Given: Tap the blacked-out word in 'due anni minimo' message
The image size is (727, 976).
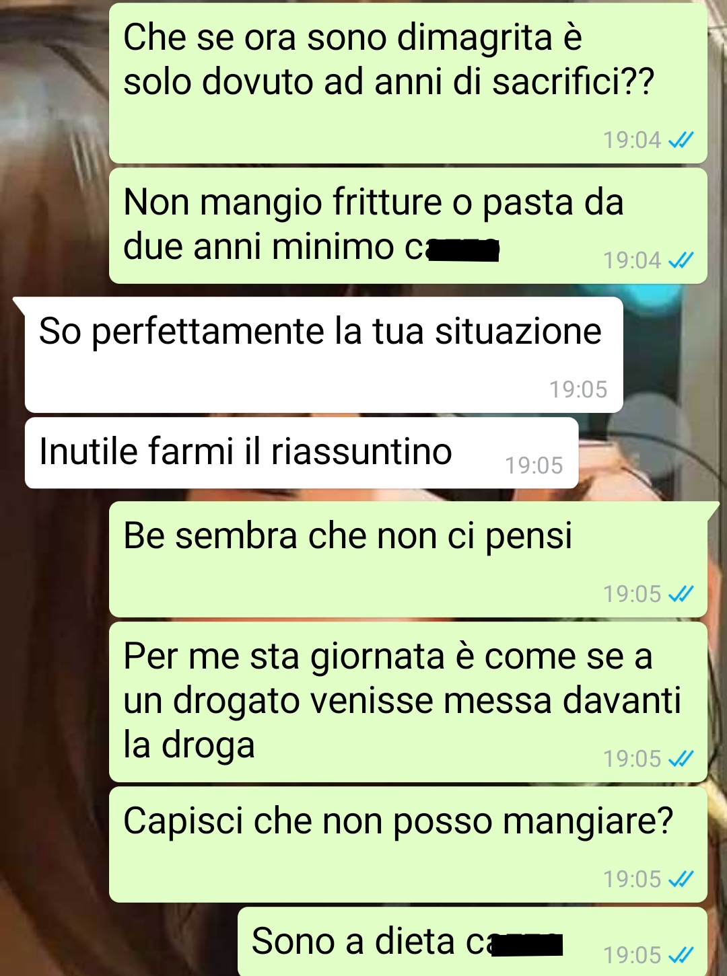Looking at the screenshot, I should pos(463,250).
